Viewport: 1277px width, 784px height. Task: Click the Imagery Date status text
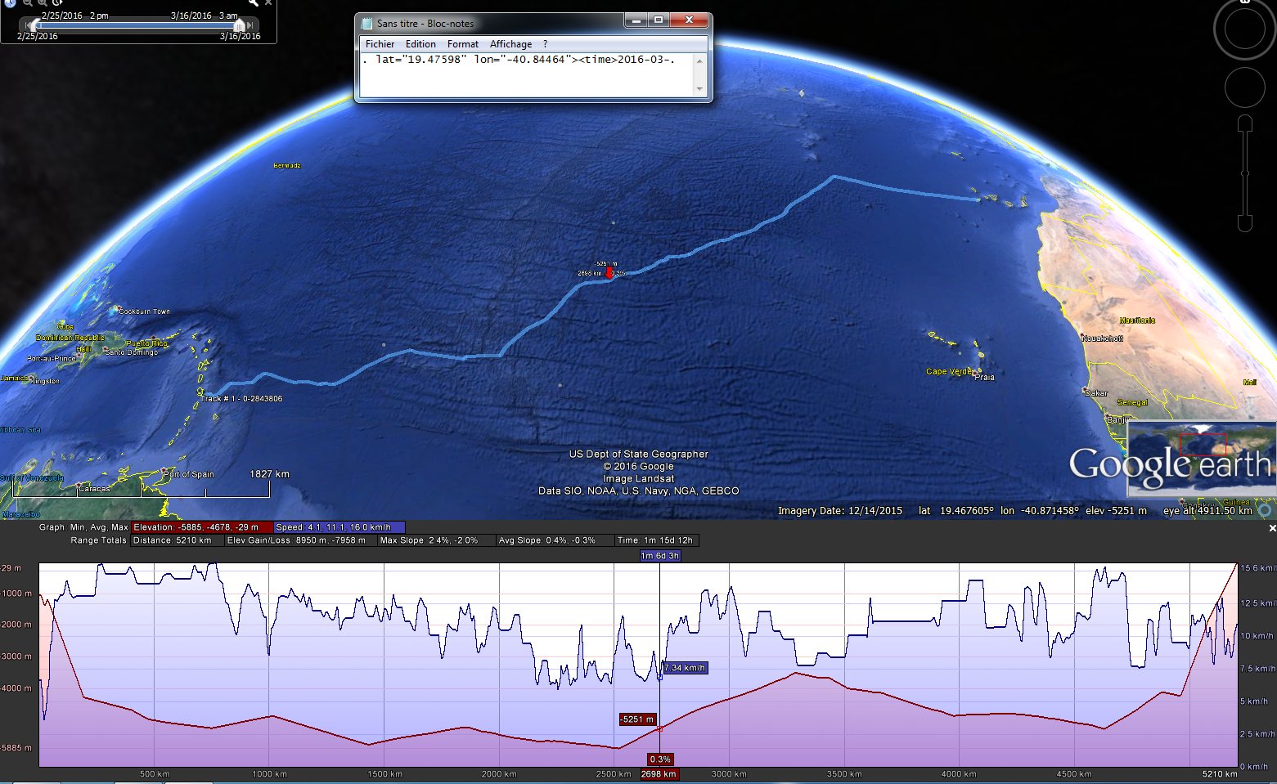(x=840, y=511)
